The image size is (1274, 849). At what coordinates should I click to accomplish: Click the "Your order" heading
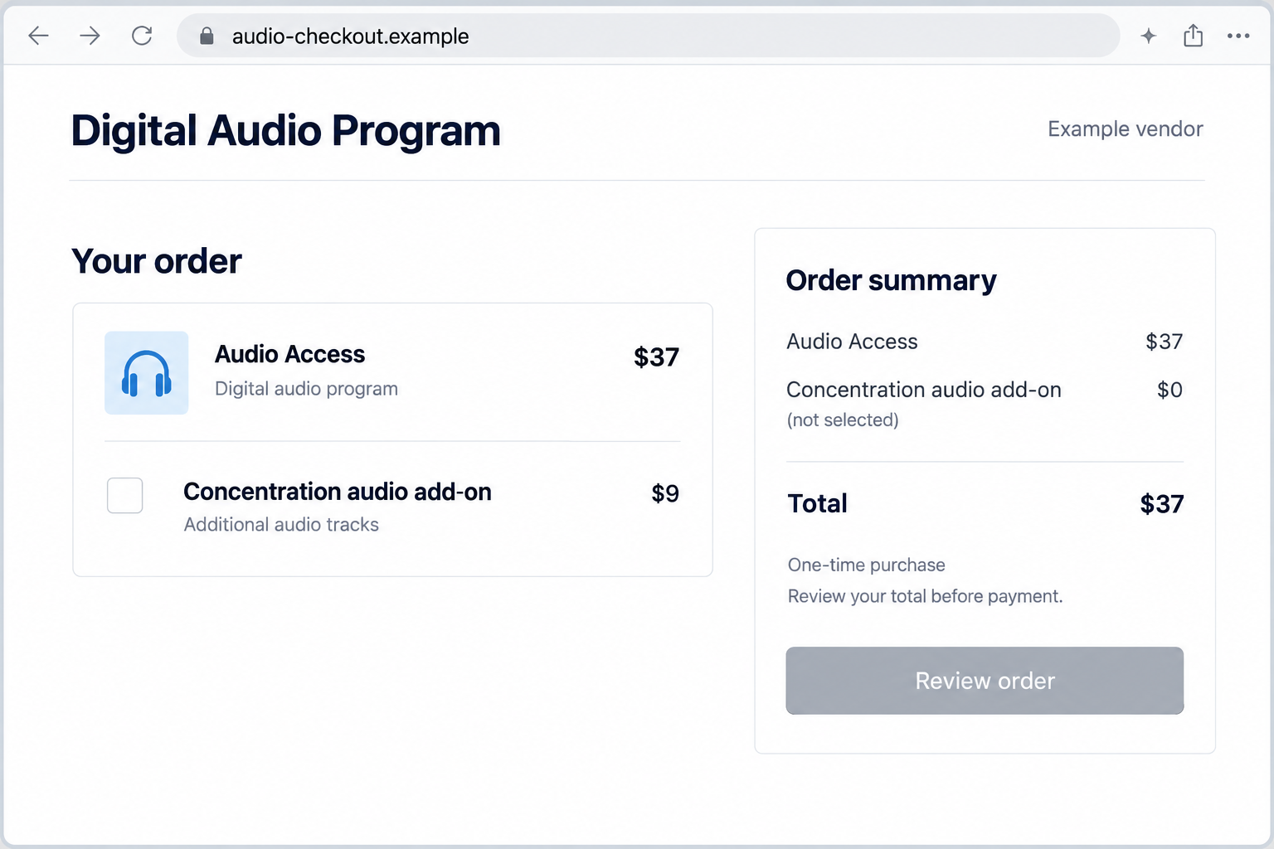157,261
